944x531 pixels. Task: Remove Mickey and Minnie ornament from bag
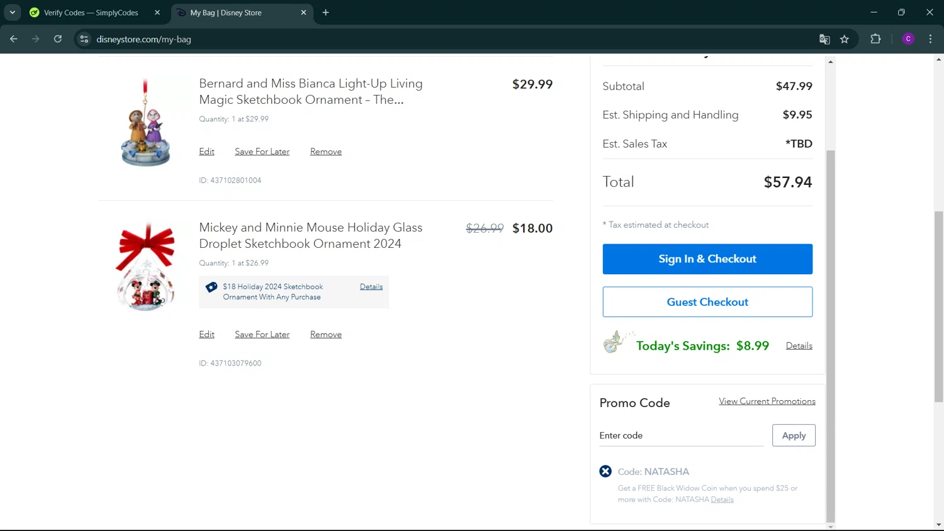click(326, 335)
